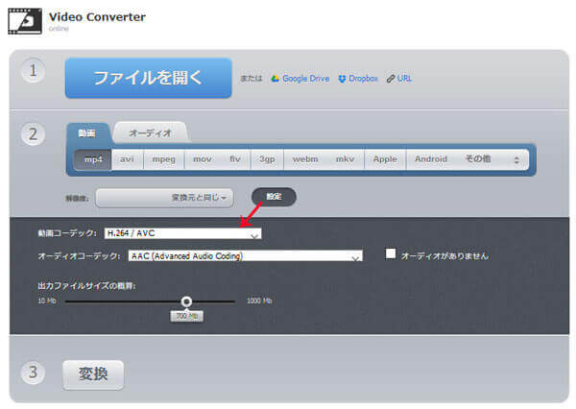Select the mp4 format
Image resolution: width=576 pixels, height=409 pixels.
[x=93, y=159]
